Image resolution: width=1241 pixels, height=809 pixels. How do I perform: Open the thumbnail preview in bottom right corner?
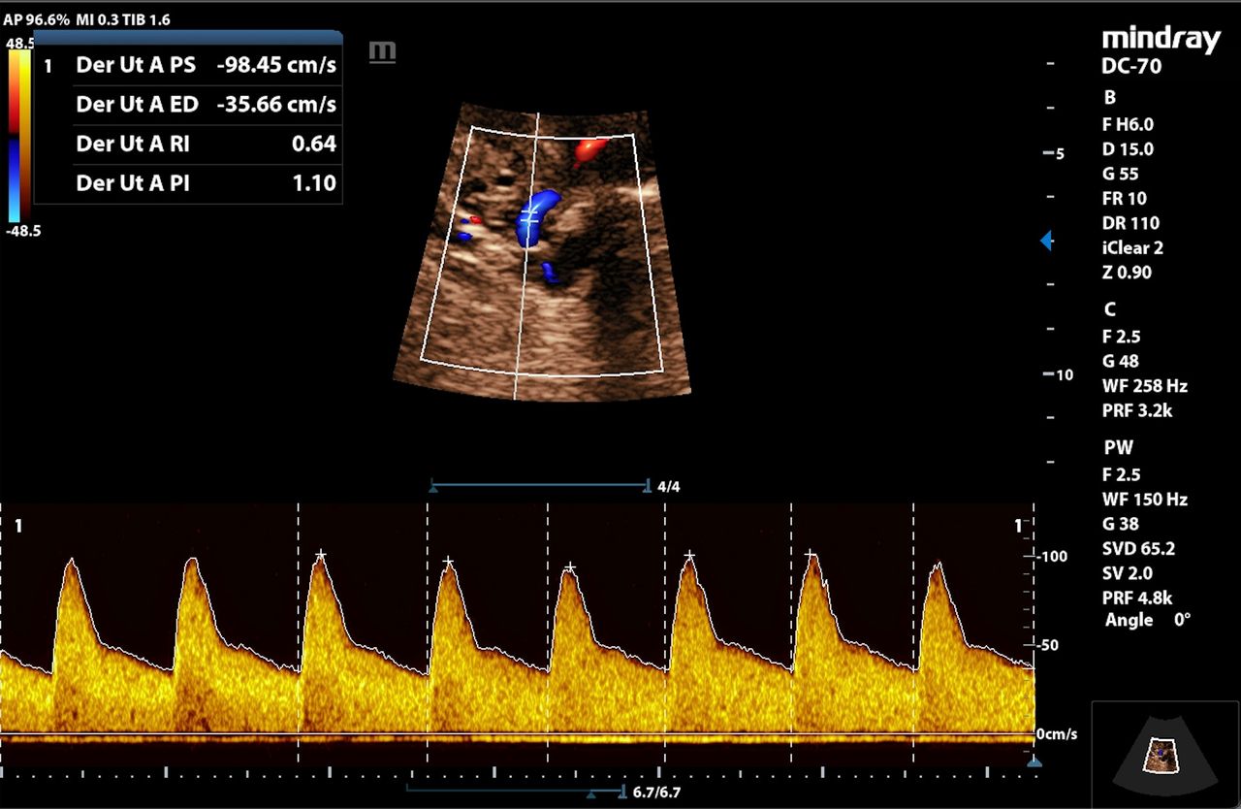(x=1162, y=755)
